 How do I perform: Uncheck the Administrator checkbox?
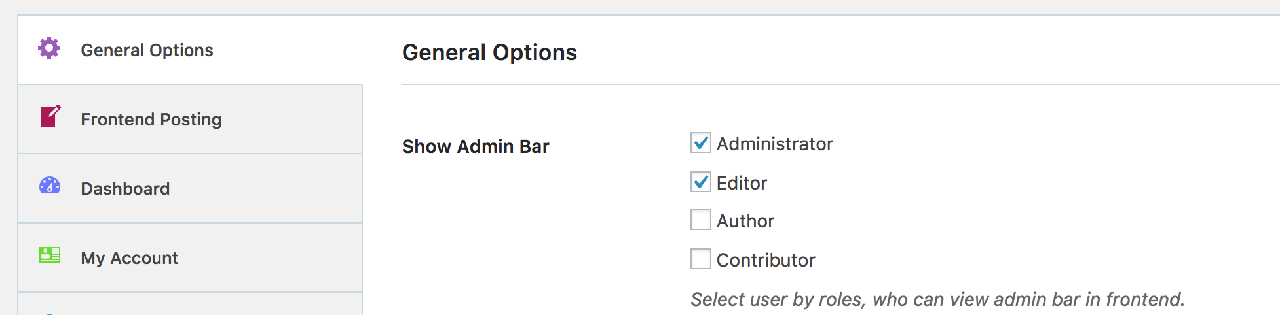(x=700, y=142)
